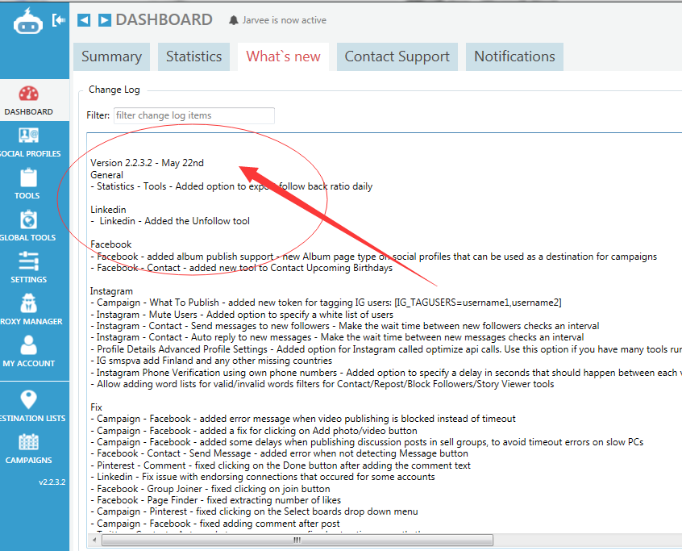Viewport: 682px width, 551px height.
Task: Click the 'Instagram - Mute Users' change log line
Action: (242, 315)
